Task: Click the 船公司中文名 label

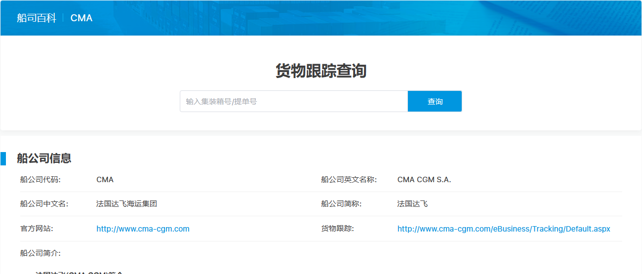Action: pyautogui.click(x=44, y=204)
